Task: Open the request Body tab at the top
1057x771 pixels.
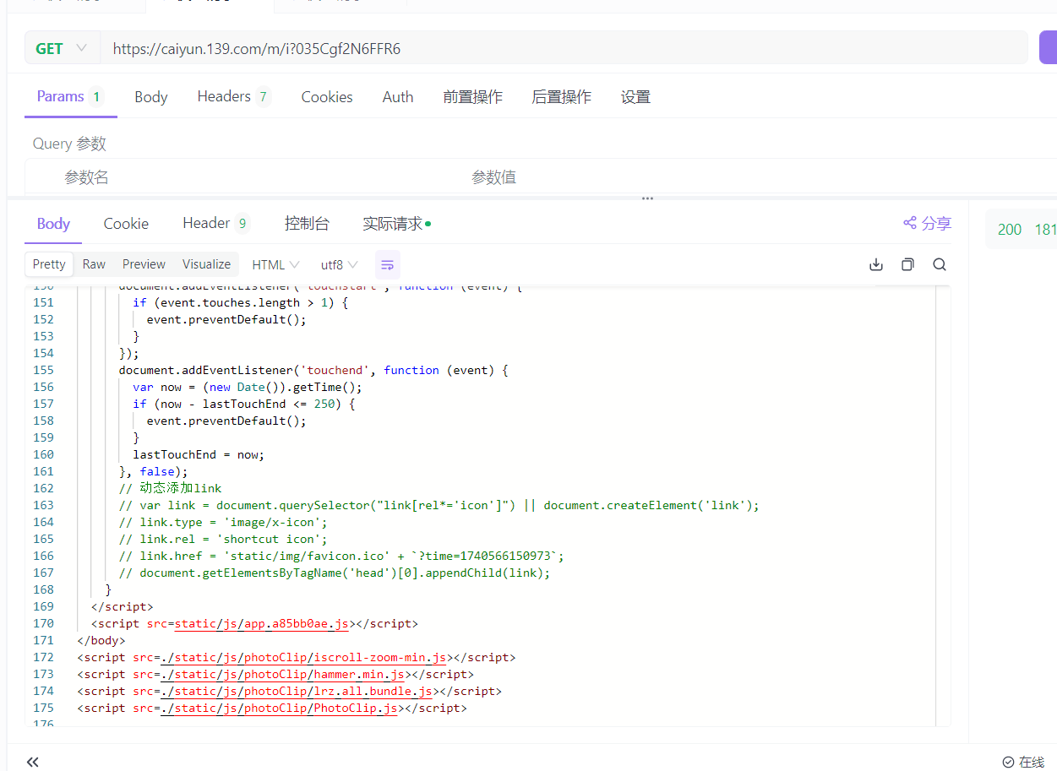Action: tap(151, 97)
